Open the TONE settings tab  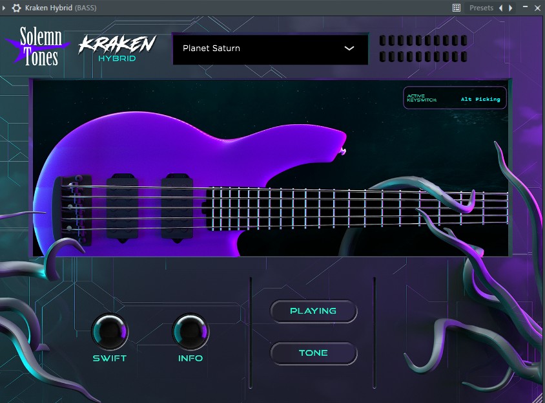coord(314,353)
